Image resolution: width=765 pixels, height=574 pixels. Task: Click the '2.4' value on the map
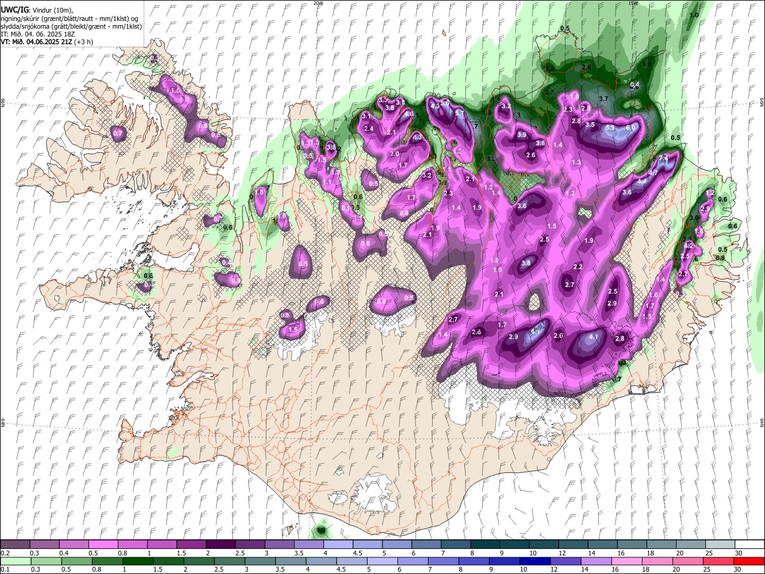point(369,129)
